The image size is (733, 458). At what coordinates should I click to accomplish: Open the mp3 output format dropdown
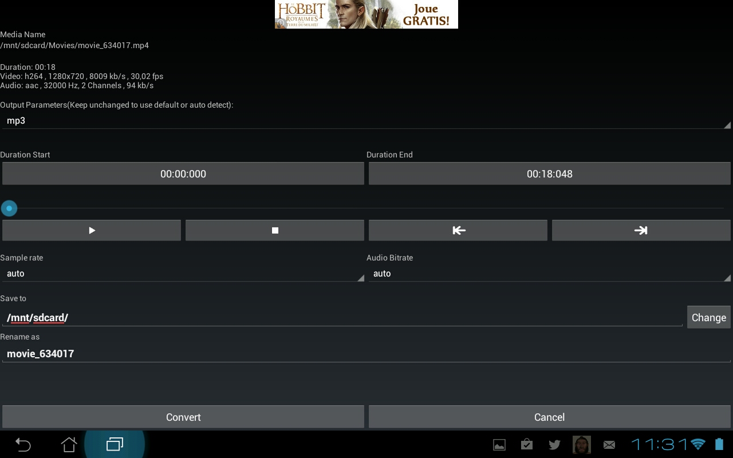click(x=366, y=121)
